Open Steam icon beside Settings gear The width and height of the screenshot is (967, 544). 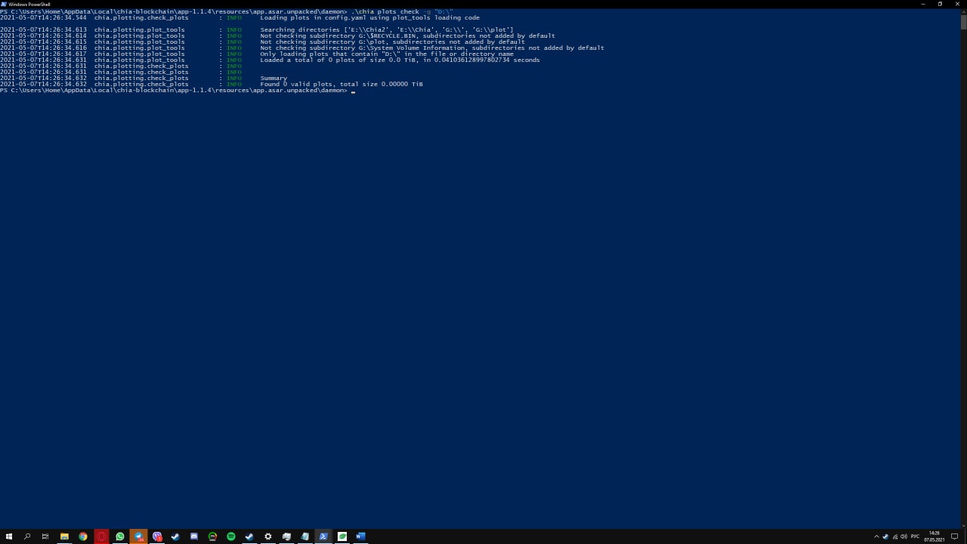249,536
